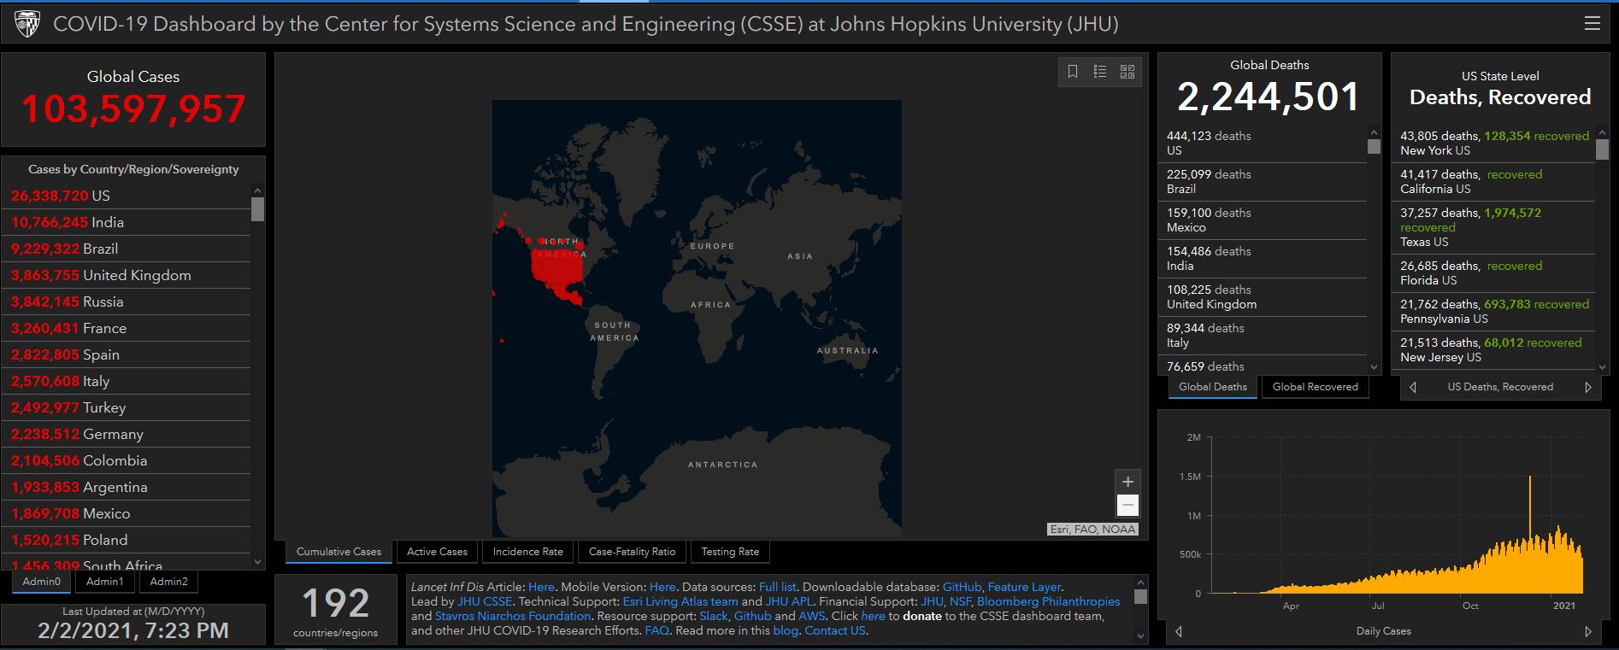Switch to the Active Cases tab
This screenshot has height=650, width=1619.
[437, 552]
